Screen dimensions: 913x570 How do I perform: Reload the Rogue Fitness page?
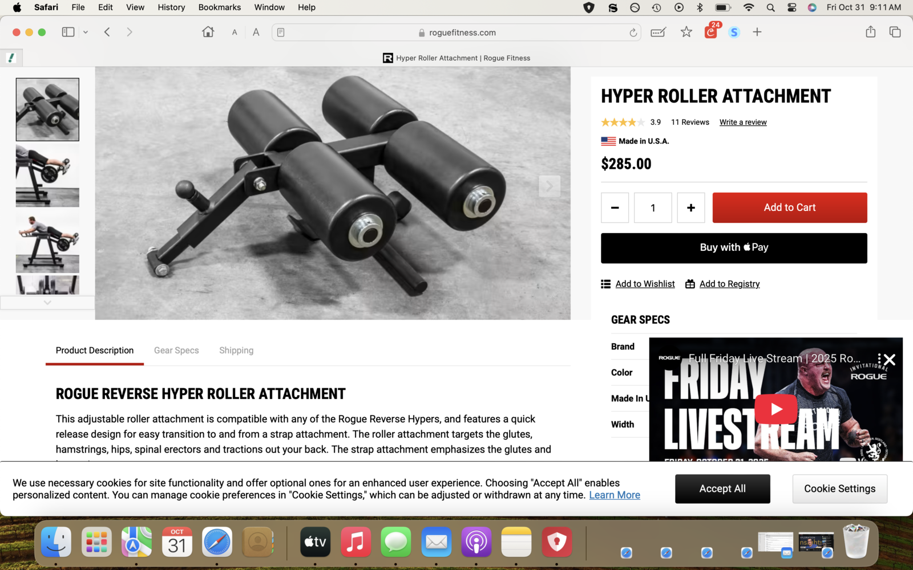point(633,32)
